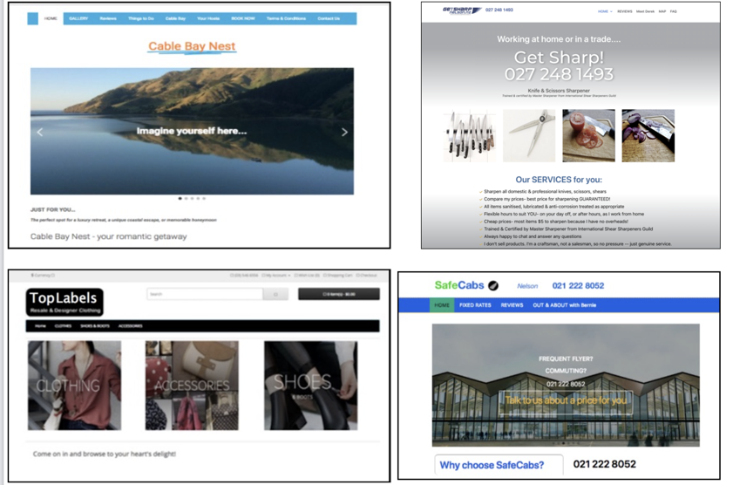Click the Get Sharp logo

coord(460,10)
